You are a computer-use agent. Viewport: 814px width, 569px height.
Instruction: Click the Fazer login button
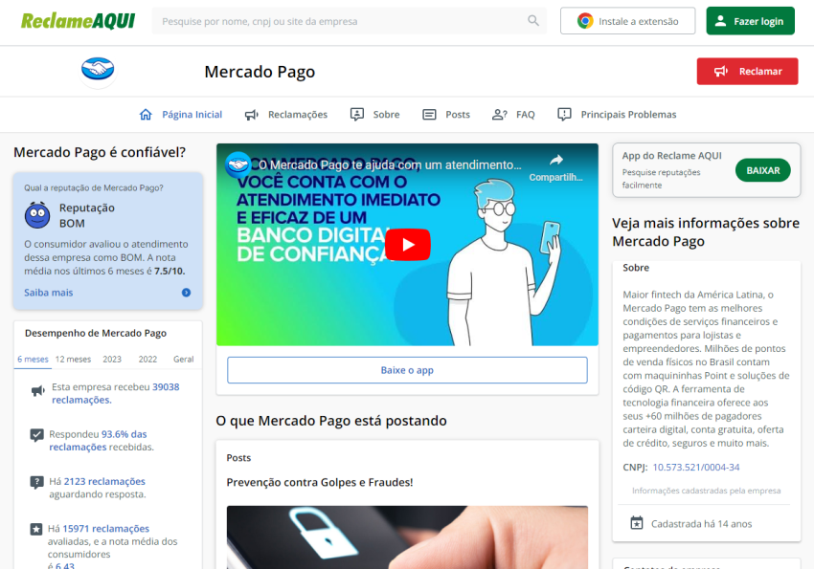coord(750,21)
